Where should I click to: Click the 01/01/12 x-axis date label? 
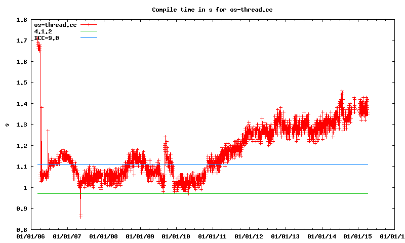pyautogui.click(x=249, y=236)
